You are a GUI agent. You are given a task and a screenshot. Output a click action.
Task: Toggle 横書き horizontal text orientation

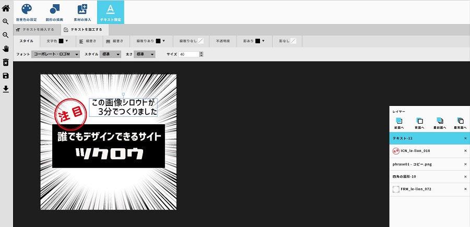[x=87, y=41]
